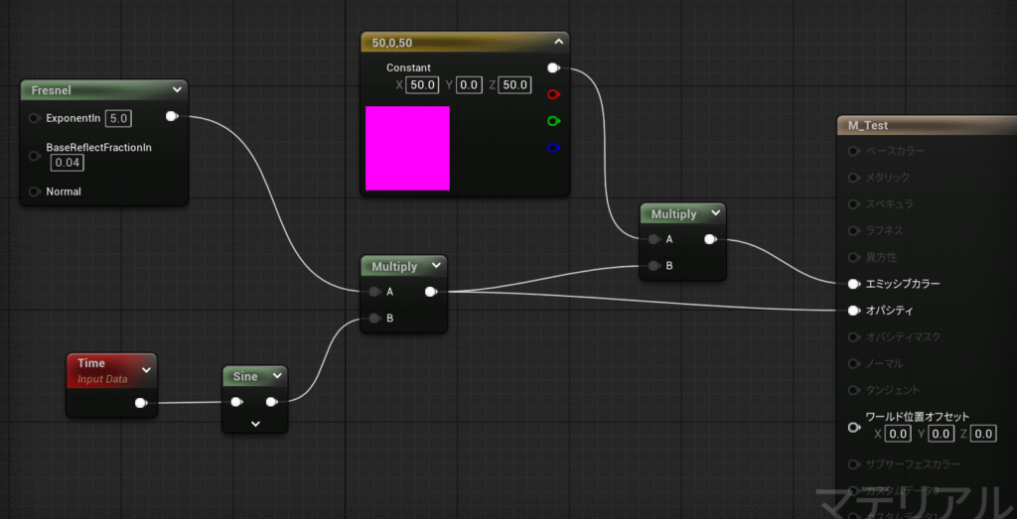Click the Sine node input pin

[236, 403]
